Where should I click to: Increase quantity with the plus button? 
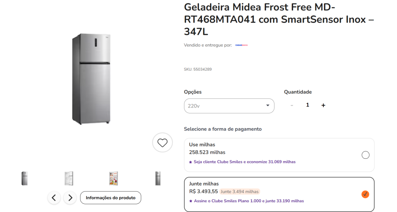point(323,105)
